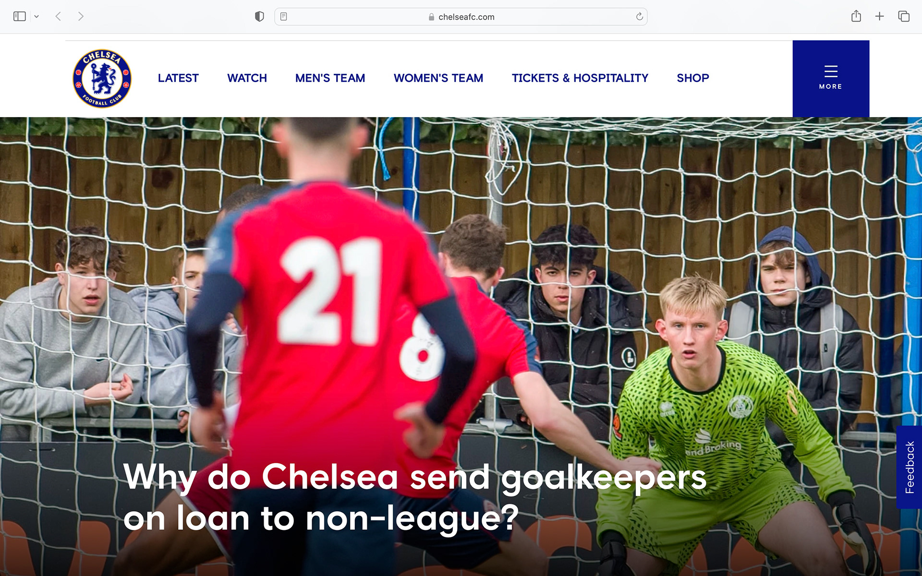The height and width of the screenshot is (576, 922).
Task: Visit the SHOP link
Action: [x=692, y=78]
